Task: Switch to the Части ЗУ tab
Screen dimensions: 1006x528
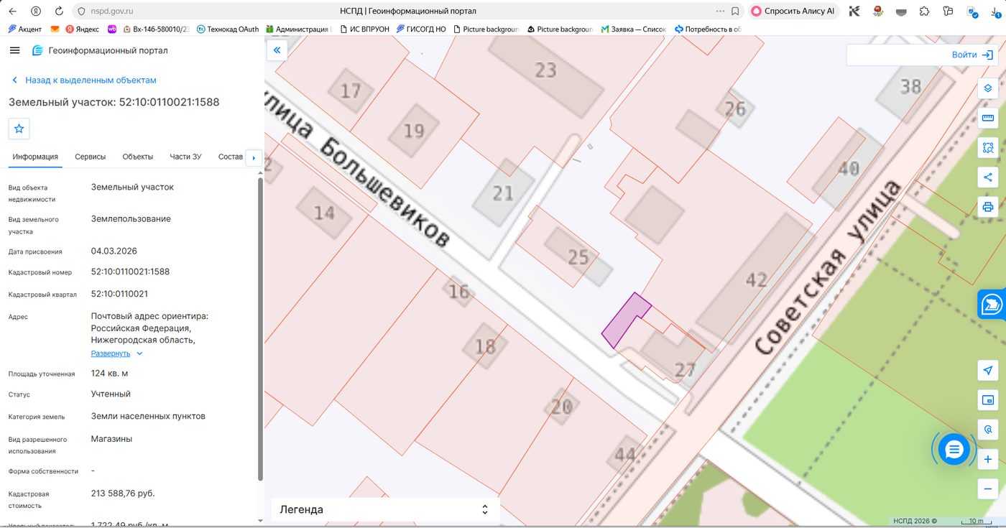Action: coord(185,157)
